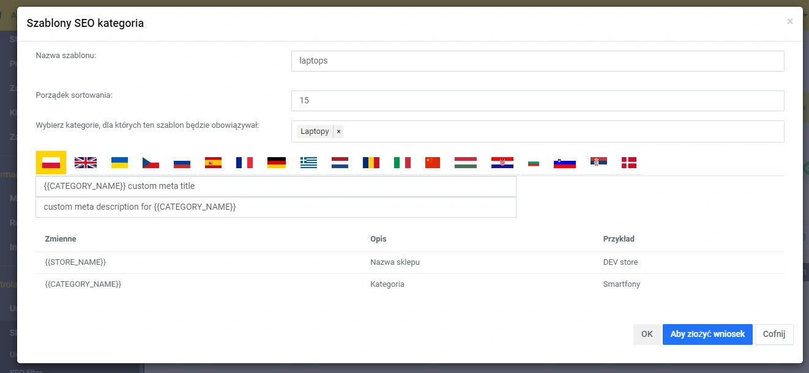Edit the custom meta description field
Viewport: 809px width, 373px height.
(275, 207)
